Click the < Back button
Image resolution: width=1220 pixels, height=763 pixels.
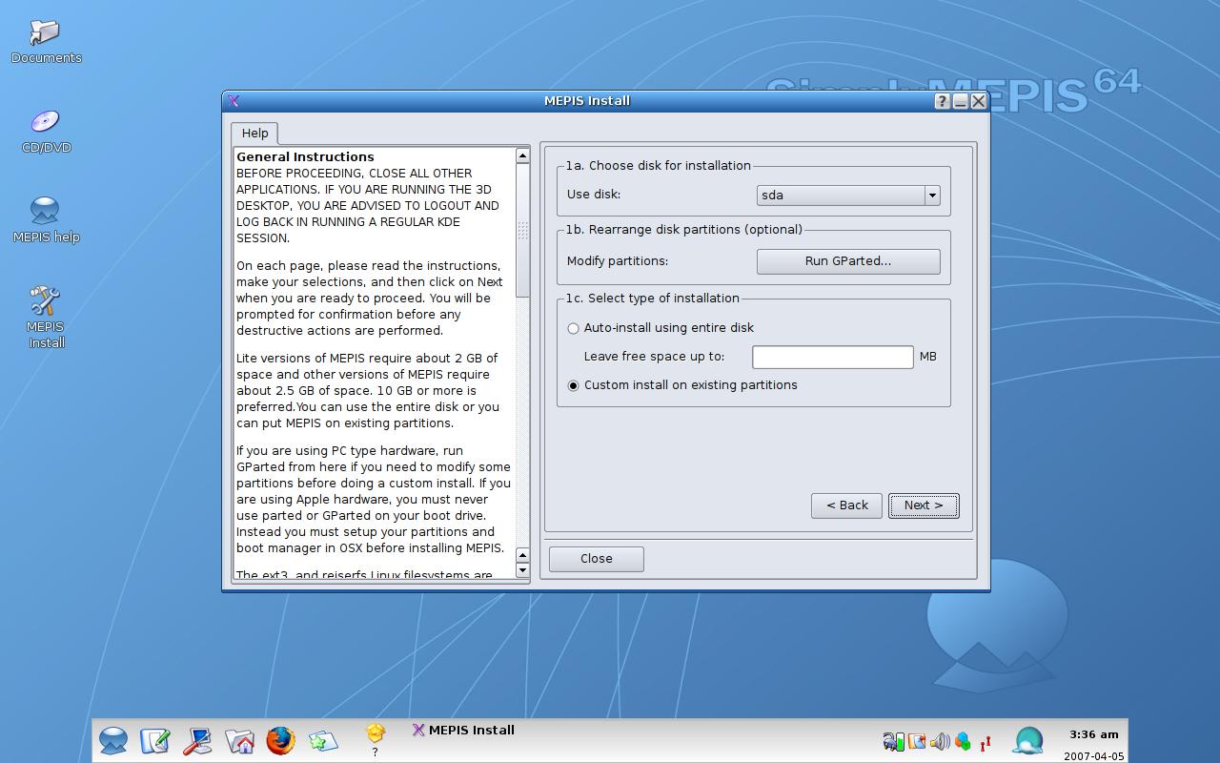[x=846, y=505]
